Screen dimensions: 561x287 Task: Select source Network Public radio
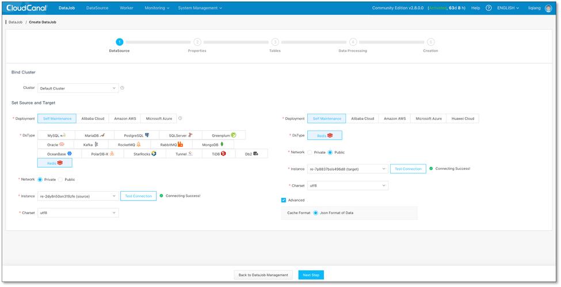[x=60, y=180]
